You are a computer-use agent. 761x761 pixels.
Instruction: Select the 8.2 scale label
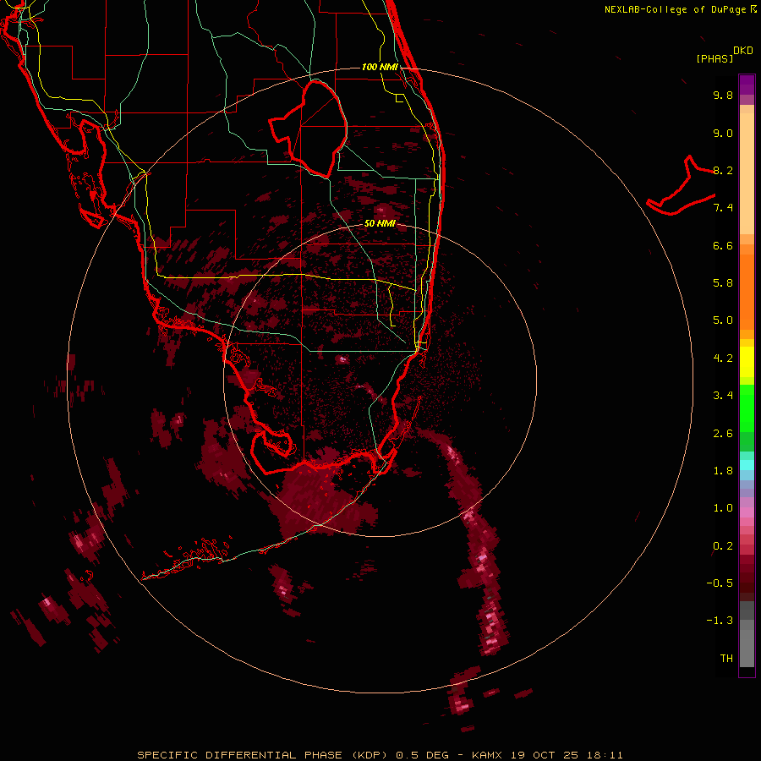(x=723, y=170)
